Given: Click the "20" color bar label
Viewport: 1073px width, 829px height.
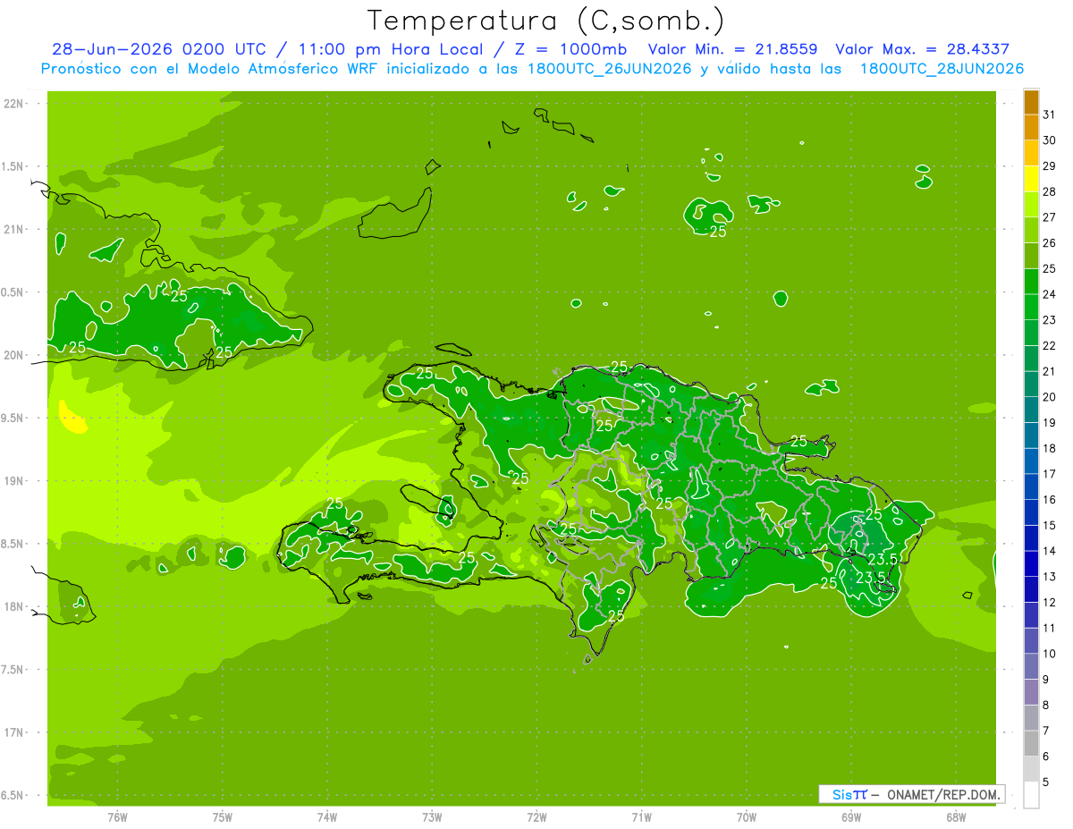Looking at the screenshot, I should coord(1050,397).
